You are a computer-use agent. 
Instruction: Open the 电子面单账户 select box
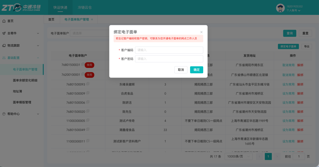point(90,33)
